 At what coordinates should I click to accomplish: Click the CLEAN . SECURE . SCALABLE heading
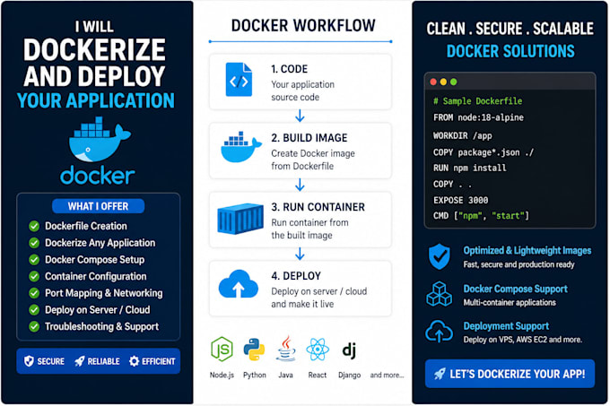510,29
